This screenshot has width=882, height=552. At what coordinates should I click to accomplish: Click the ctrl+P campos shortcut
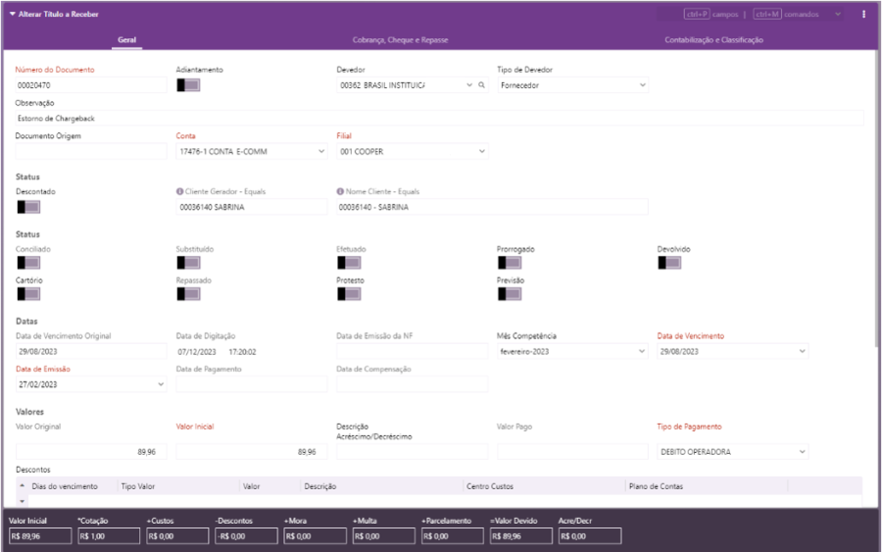tap(711, 14)
